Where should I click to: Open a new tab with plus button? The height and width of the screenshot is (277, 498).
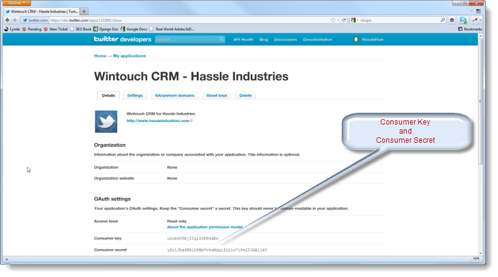point(84,12)
